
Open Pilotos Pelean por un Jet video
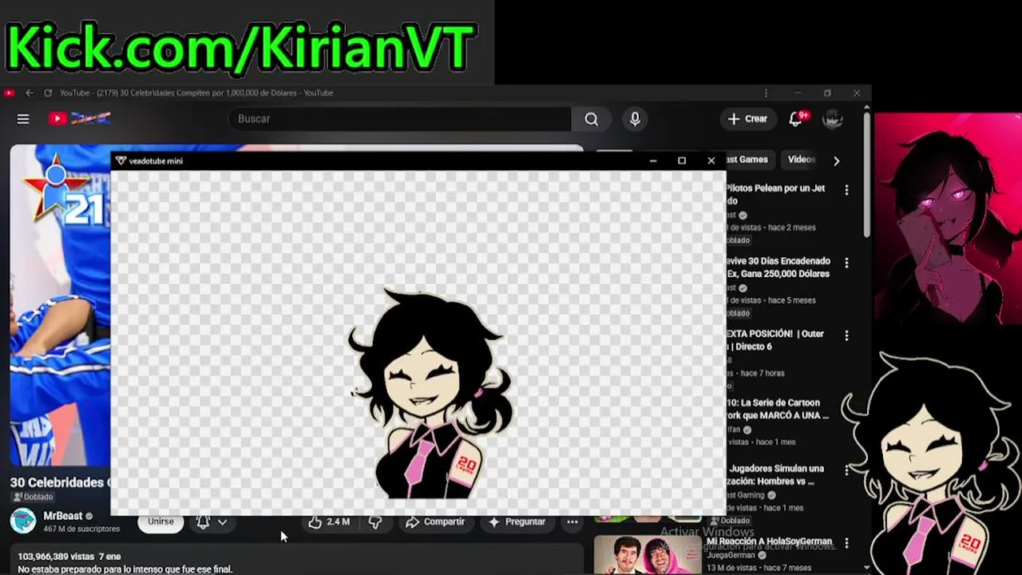[775, 194]
